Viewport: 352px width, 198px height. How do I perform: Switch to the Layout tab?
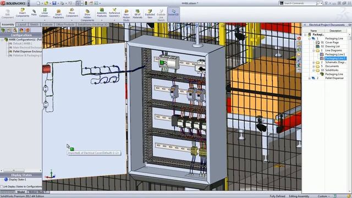tap(22, 24)
